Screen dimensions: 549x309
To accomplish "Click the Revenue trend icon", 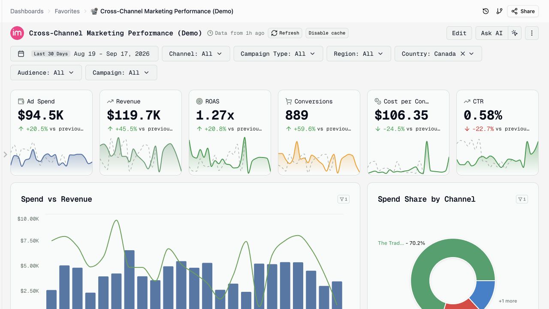I will coord(110,101).
